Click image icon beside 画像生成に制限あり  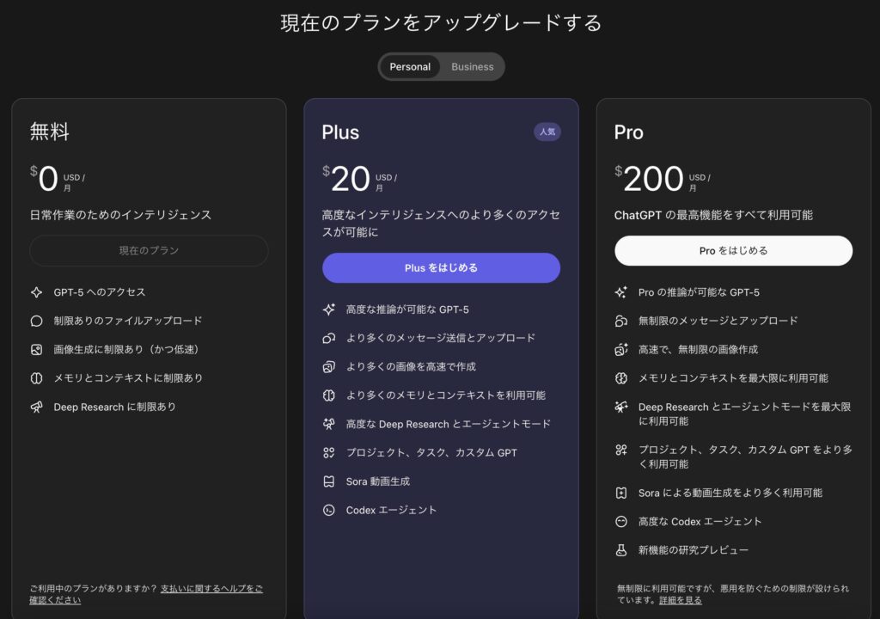pos(36,349)
